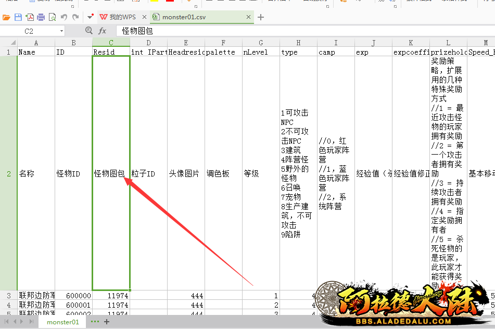
Task: Click the fx insert function icon
Action: [103, 31]
